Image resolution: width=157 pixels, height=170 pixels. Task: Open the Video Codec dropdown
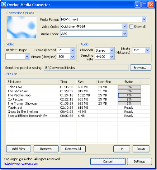tap(125, 26)
